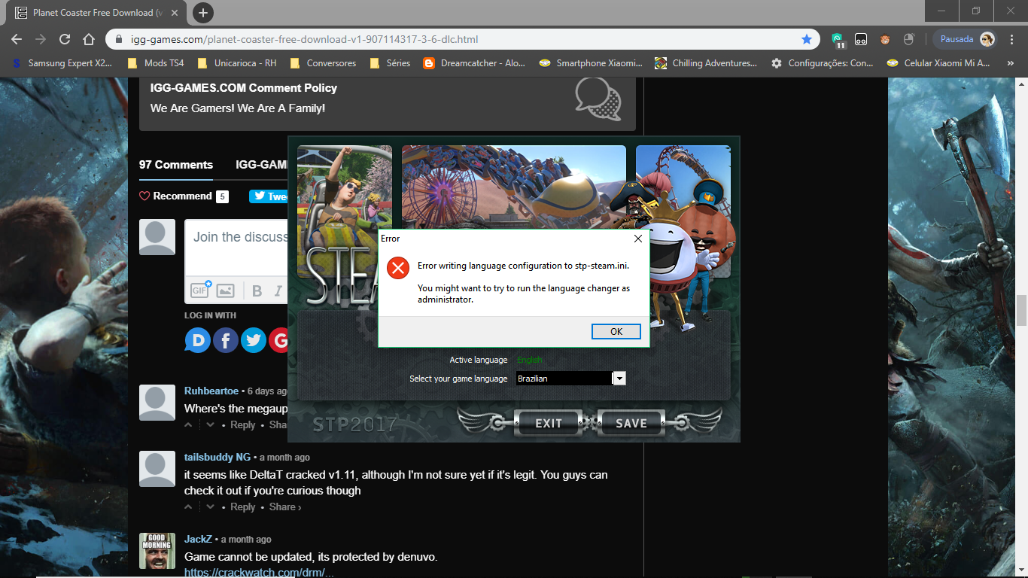Close the Error dialog with the X
This screenshot has height=578, width=1028.
pyautogui.click(x=637, y=239)
